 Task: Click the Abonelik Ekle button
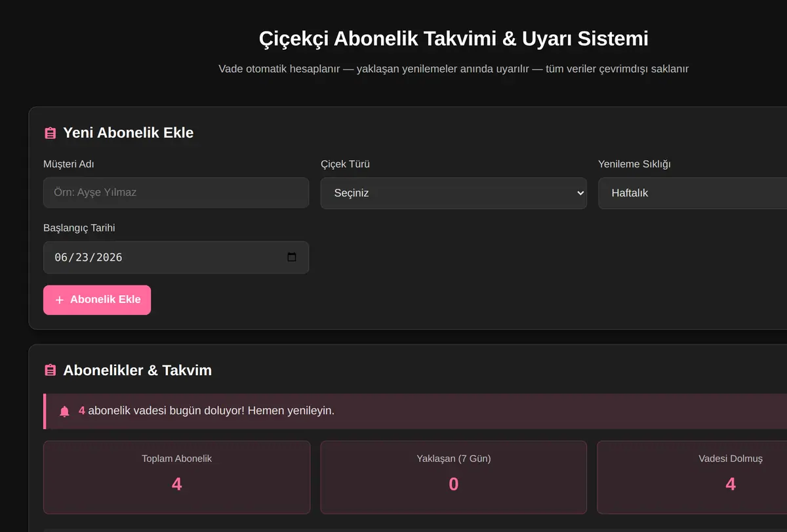point(97,300)
